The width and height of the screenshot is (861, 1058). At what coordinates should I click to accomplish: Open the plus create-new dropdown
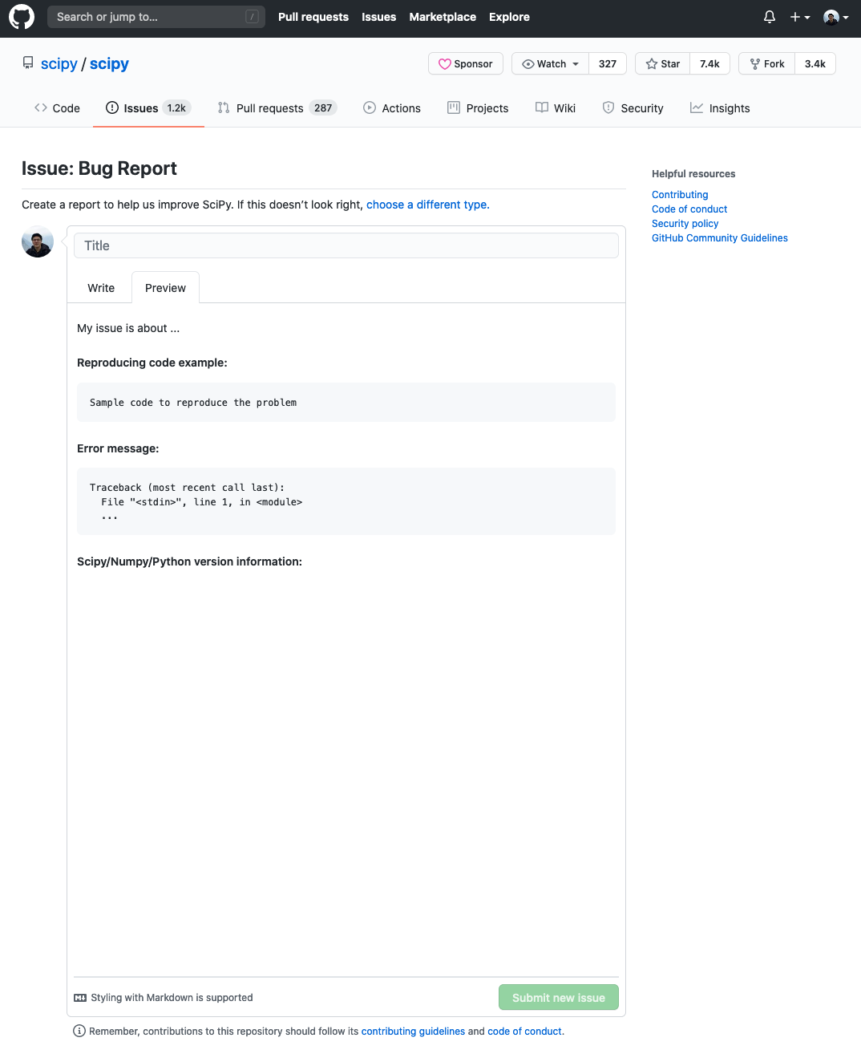(x=799, y=17)
